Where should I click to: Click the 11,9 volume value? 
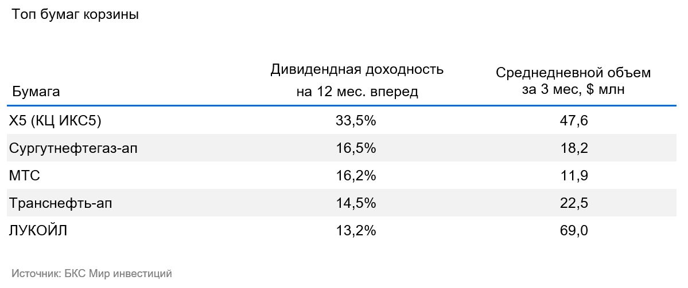[573, 176]
